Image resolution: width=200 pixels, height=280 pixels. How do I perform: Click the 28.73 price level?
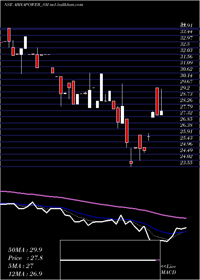point(186,94)
